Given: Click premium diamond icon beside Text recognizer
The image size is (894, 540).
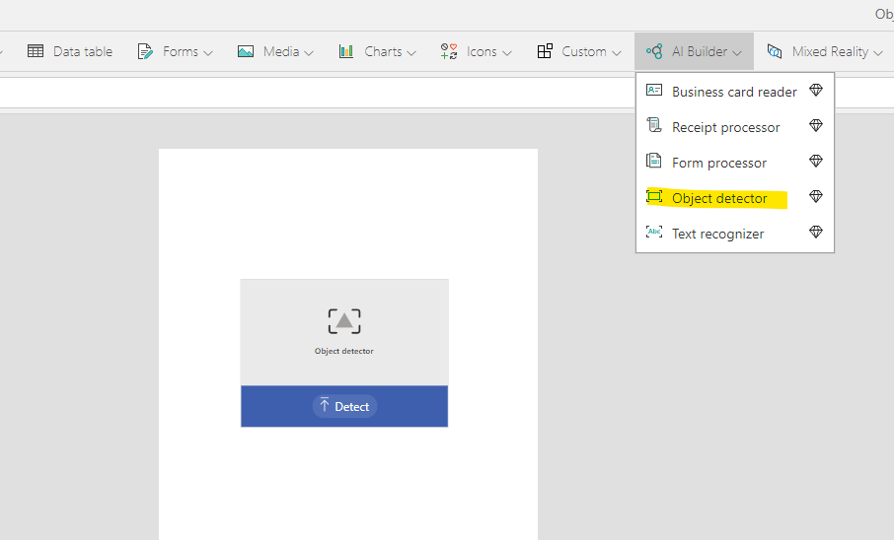Looking at the screenshot, I should 815,233.
